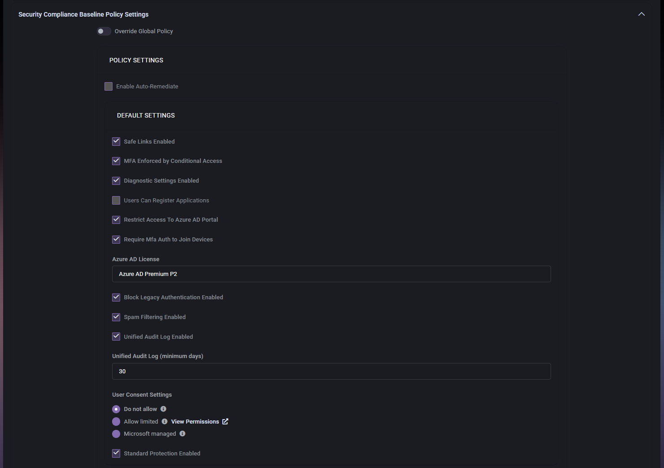Viewport: 664px width, 468px height.
Task: Click the collapse chevron for Security Compliance Baseline
Action: (x=641, y=14)
